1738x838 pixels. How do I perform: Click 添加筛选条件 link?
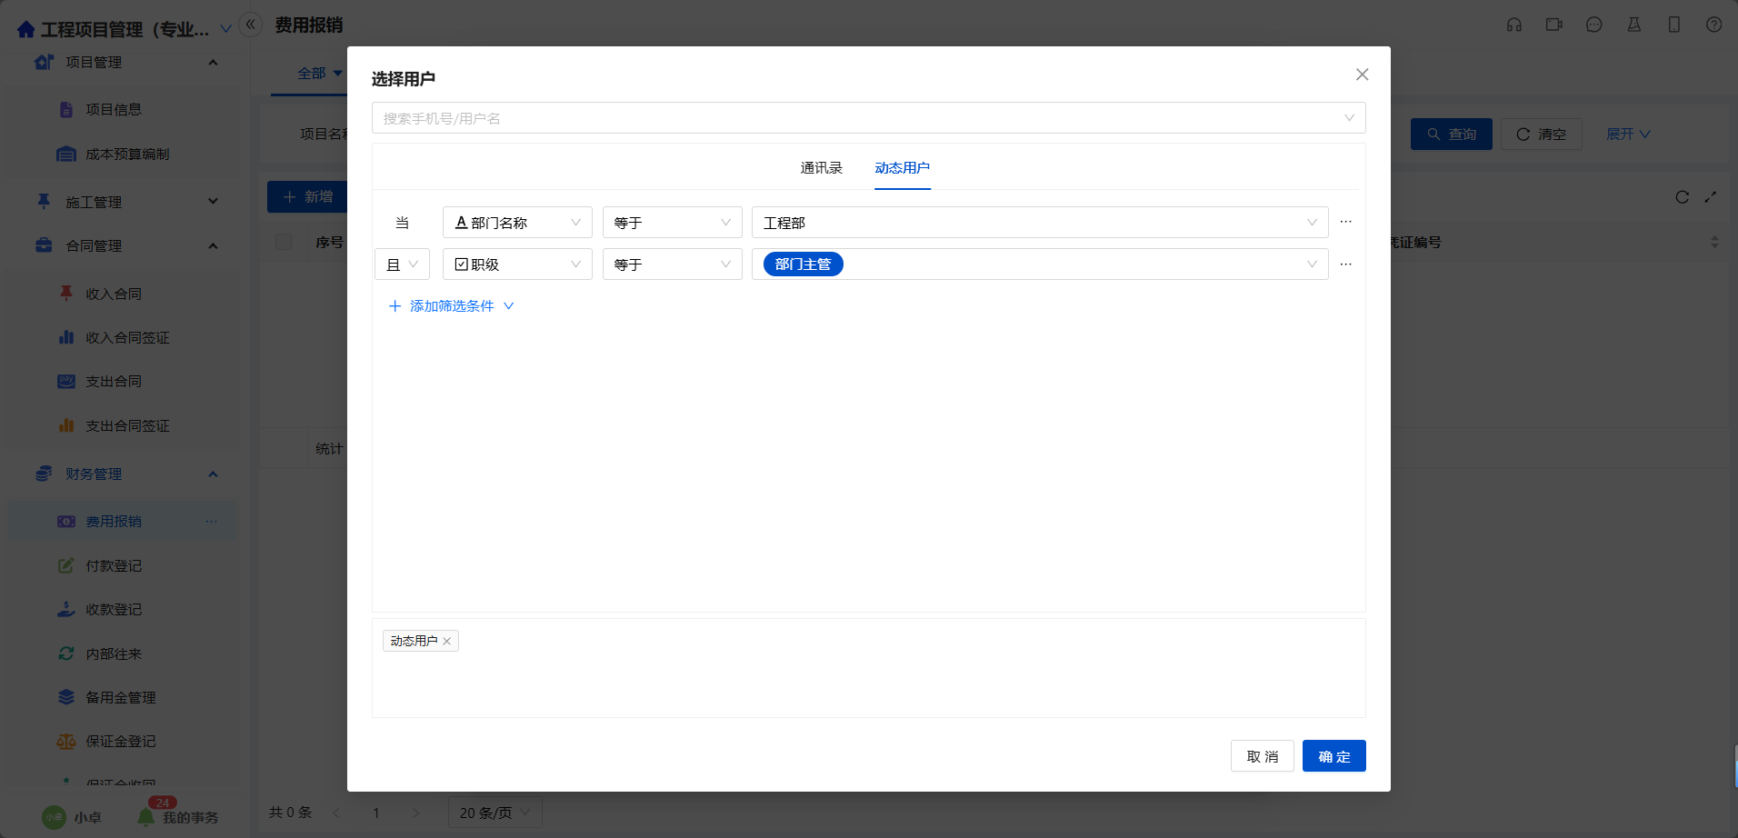(x=451, y=306)
